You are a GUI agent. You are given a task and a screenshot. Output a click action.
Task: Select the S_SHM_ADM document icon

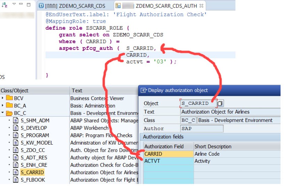click(x=15, y=121)
